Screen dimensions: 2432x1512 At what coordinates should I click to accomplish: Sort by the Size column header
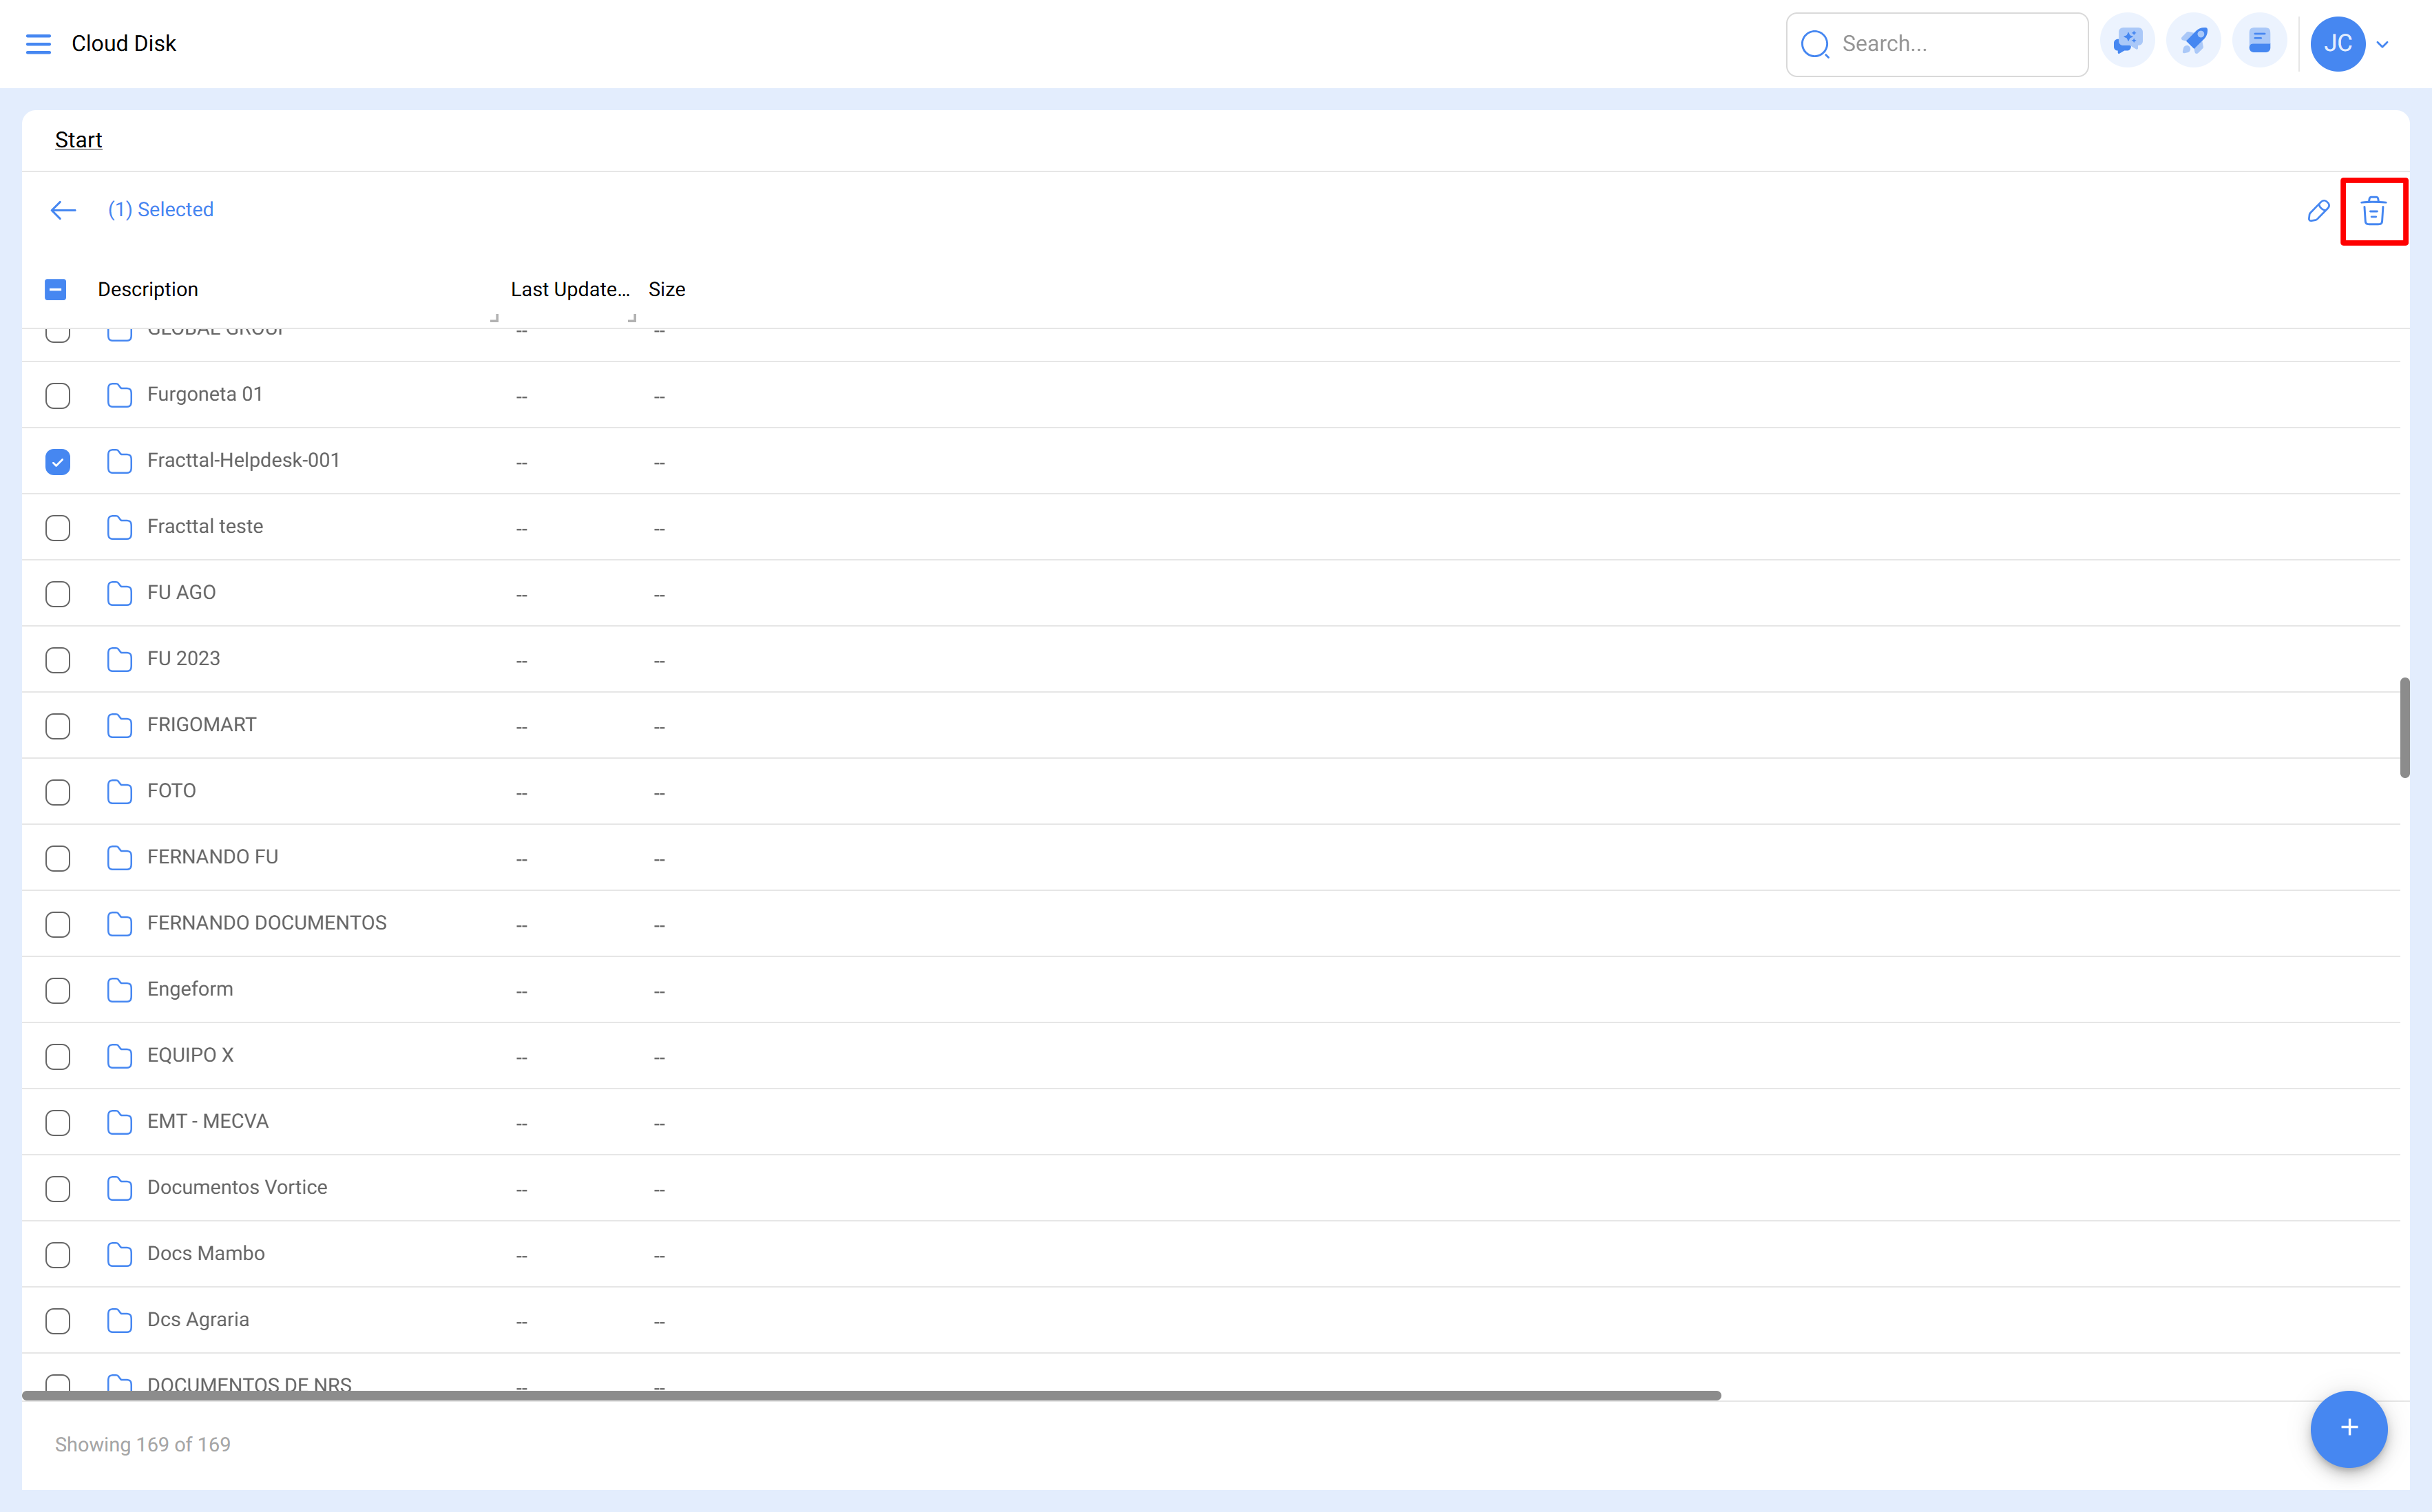pos(667,290)
